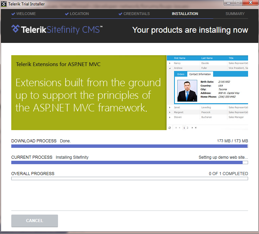Collapse the Andrew row in the grid

coord(170,68)
